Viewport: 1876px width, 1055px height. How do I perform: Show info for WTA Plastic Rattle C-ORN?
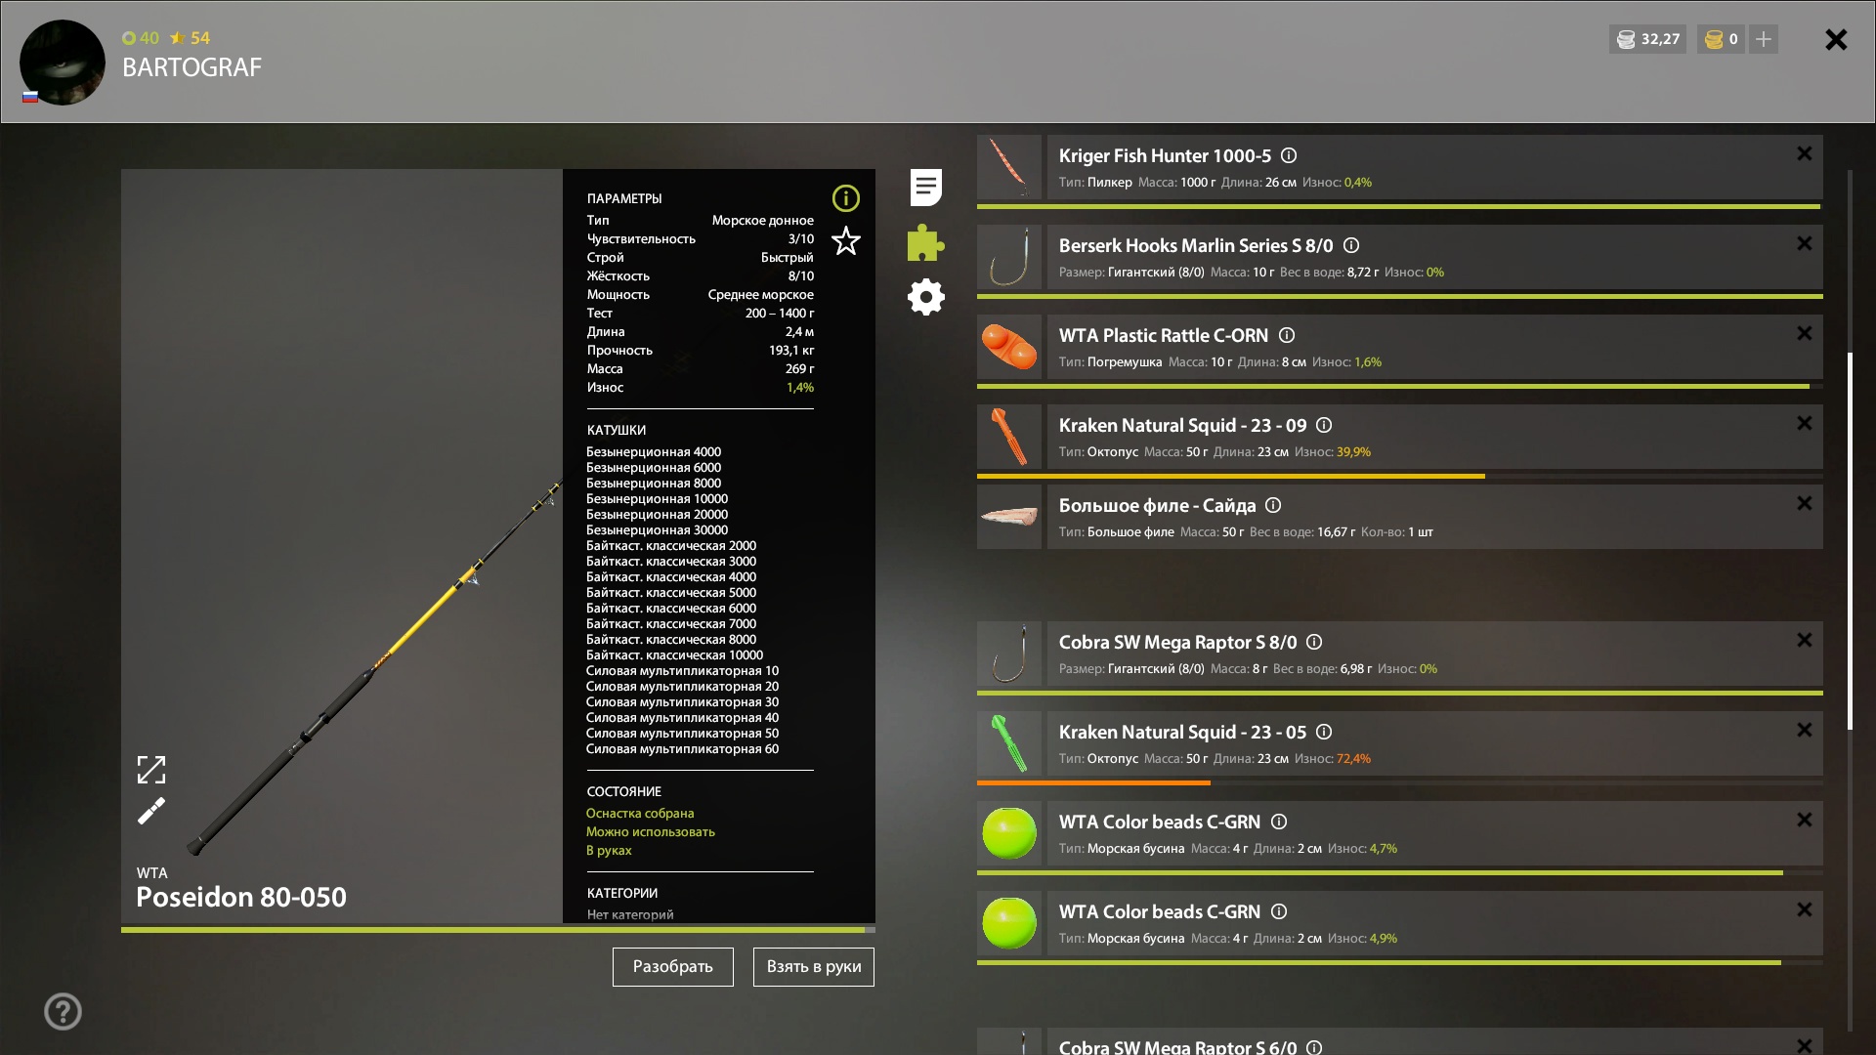(x=1287, y=335)
